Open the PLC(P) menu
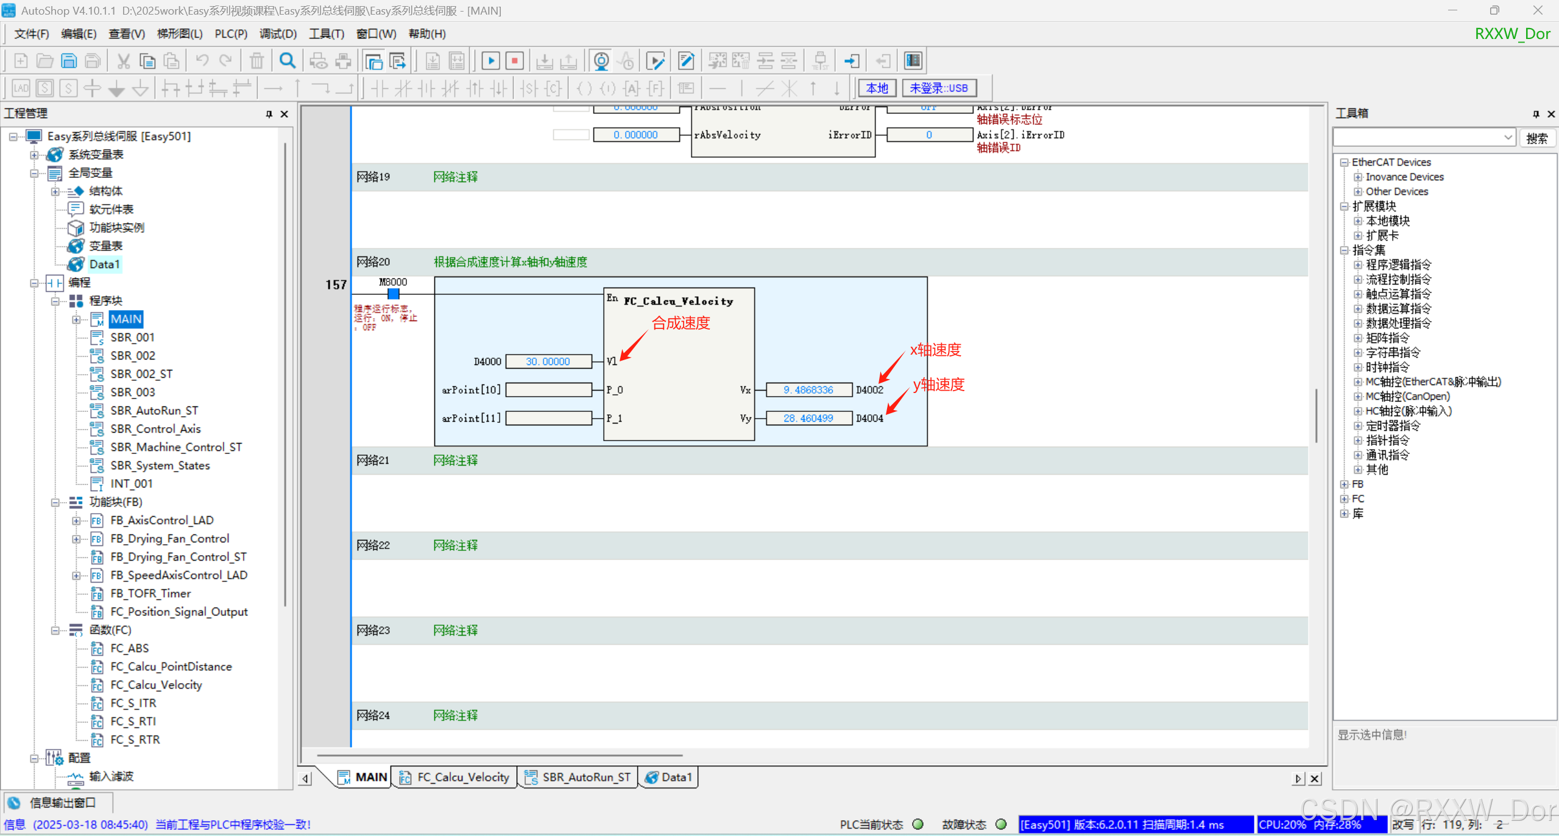 (230, 34)
